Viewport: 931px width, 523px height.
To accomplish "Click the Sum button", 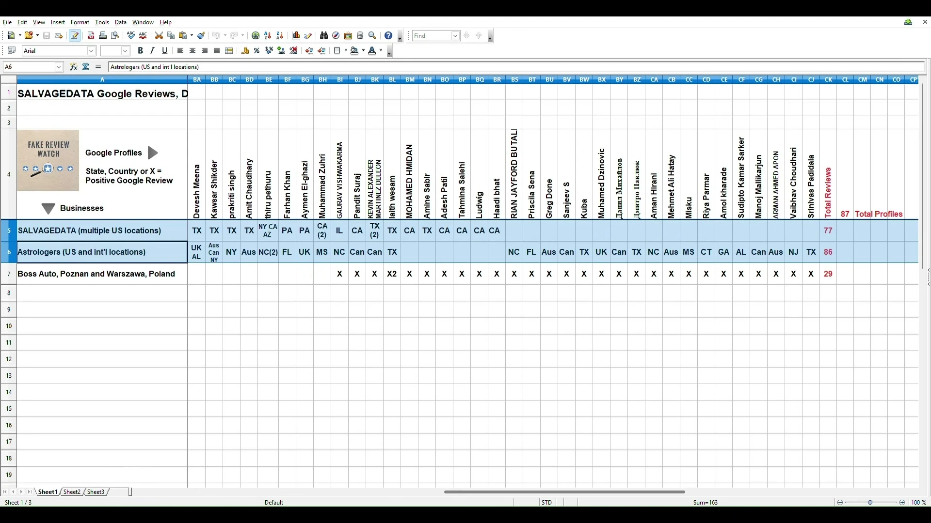I will tap(86, 67).
